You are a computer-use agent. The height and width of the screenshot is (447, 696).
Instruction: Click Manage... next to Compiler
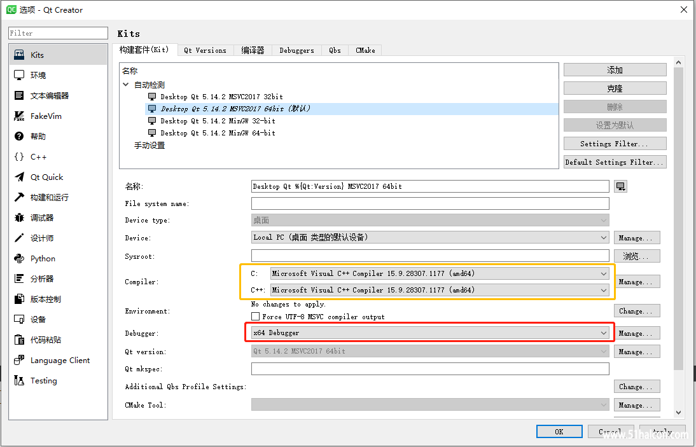(637, 282)
